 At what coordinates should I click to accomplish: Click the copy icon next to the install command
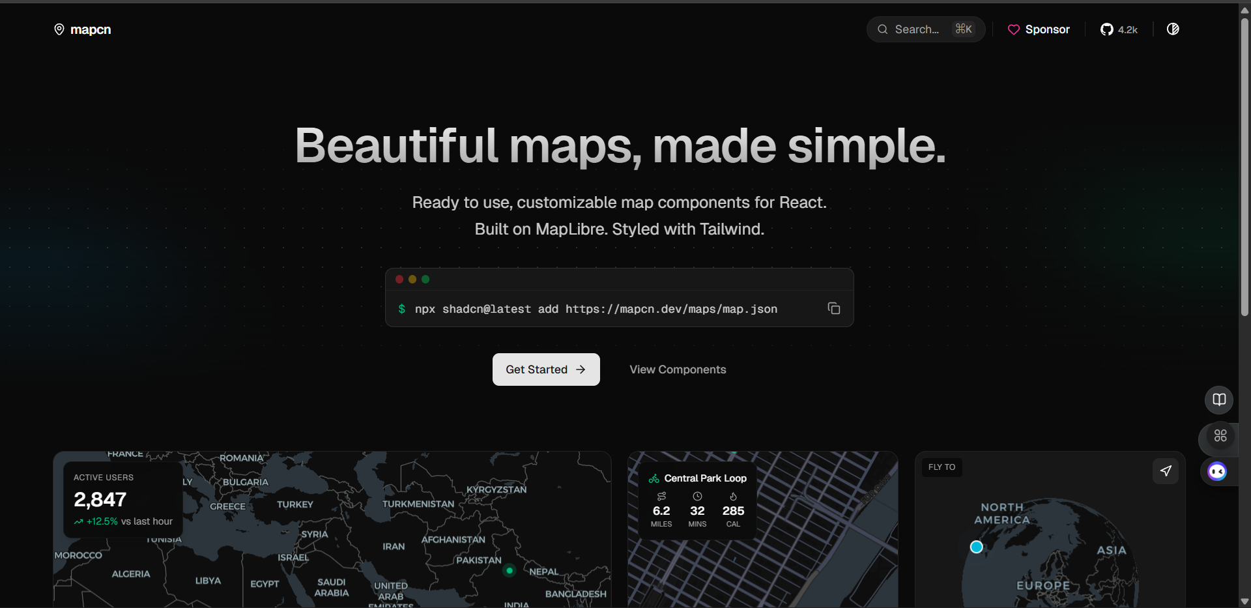point(834,308)
